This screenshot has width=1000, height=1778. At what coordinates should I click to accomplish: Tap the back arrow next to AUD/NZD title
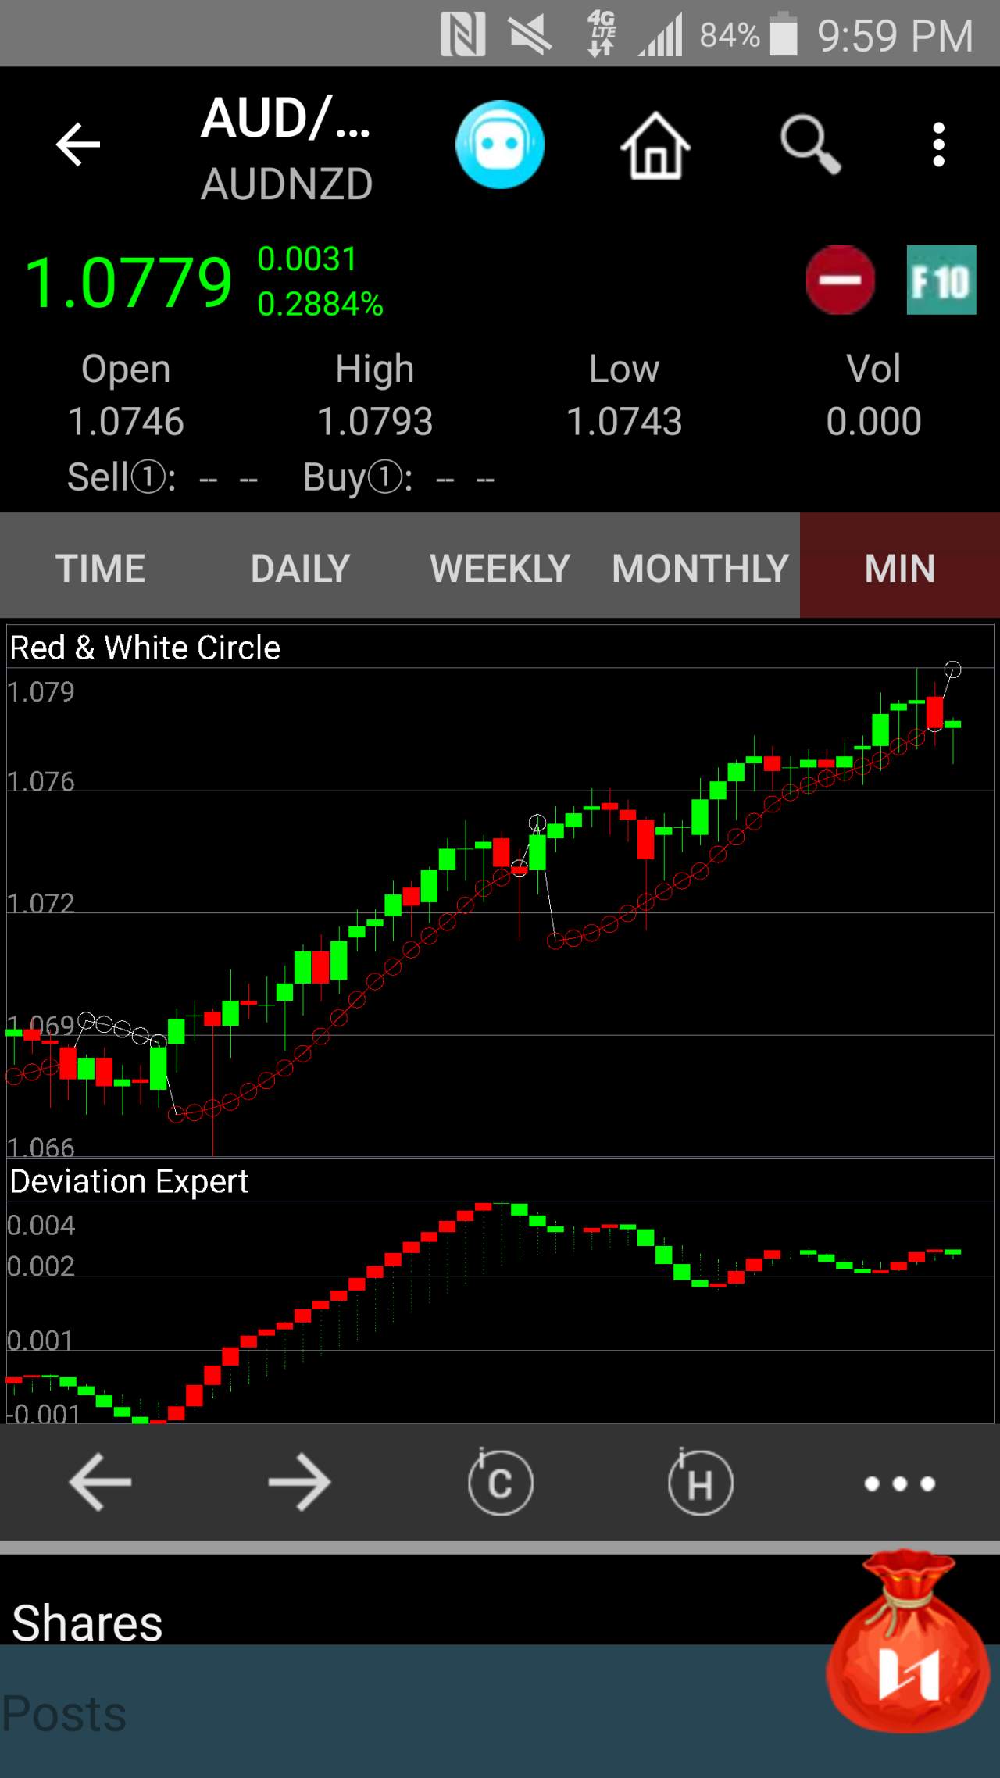click(78, 145)
